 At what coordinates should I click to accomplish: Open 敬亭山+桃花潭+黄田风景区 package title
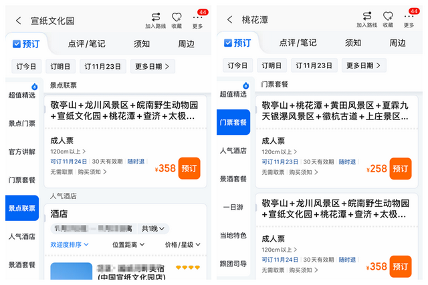(335, 111)
